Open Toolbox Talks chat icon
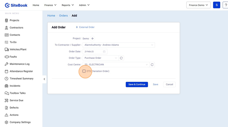Viewport: 228px width, 127px height. pyautogui.click(x=7, y=93)
